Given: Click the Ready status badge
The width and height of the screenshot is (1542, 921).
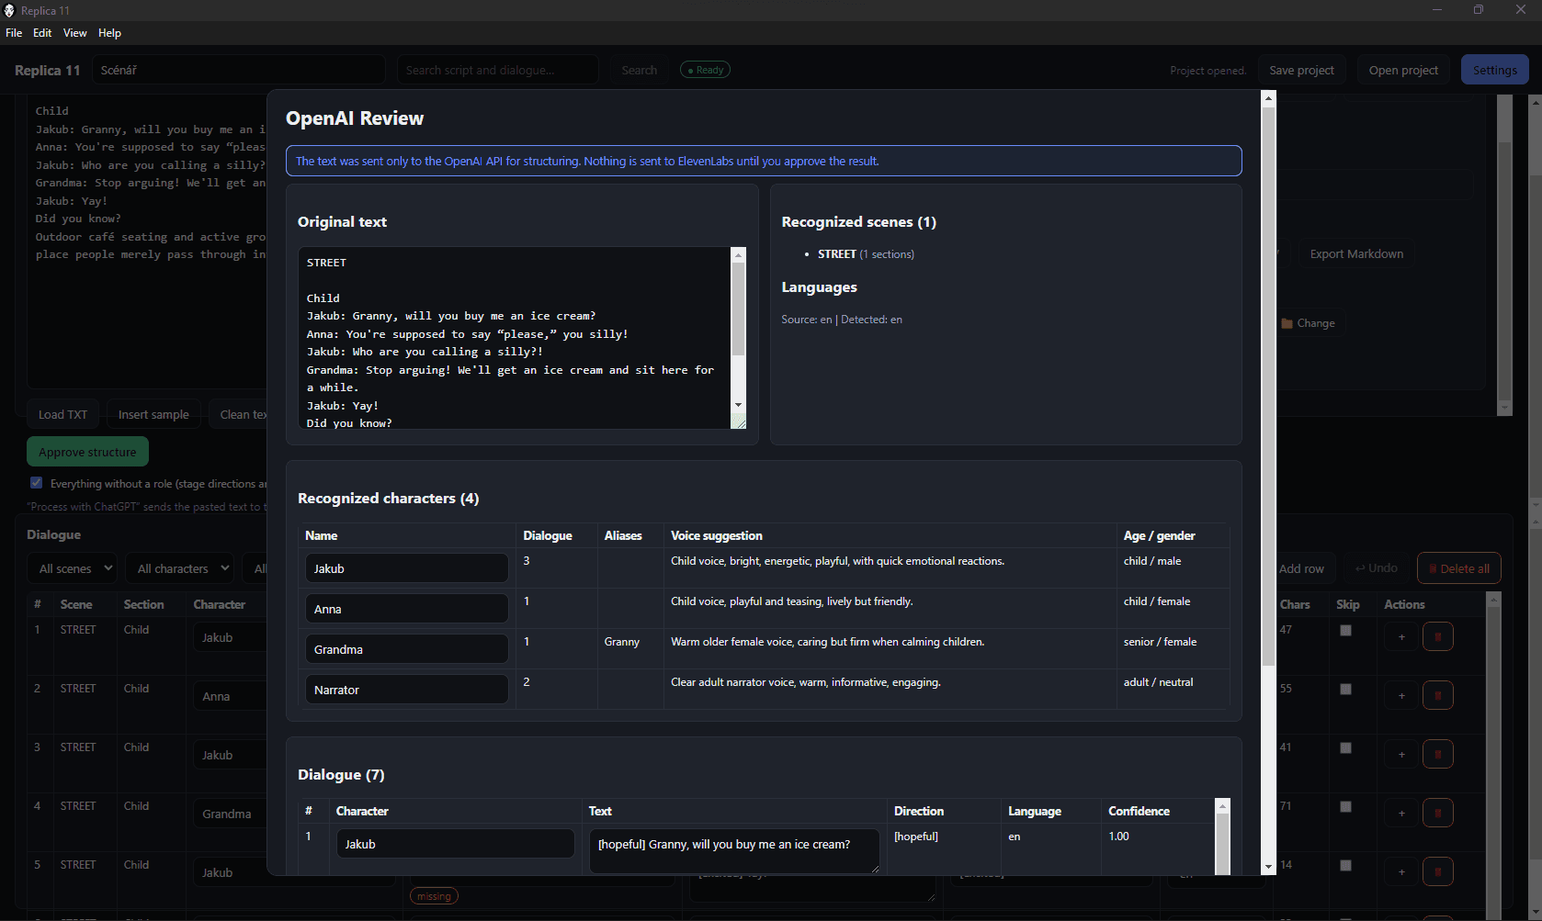Looking at the screenshot, I should coord(705,70).
